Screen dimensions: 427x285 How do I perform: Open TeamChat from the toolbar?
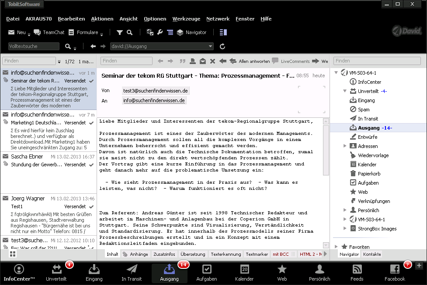coord(49,32)
